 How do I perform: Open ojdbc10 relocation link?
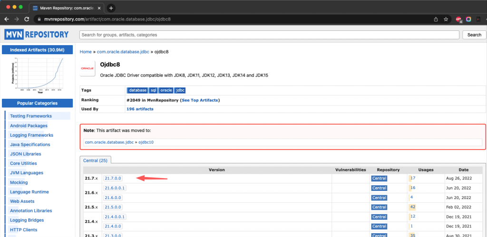point(146,142)
